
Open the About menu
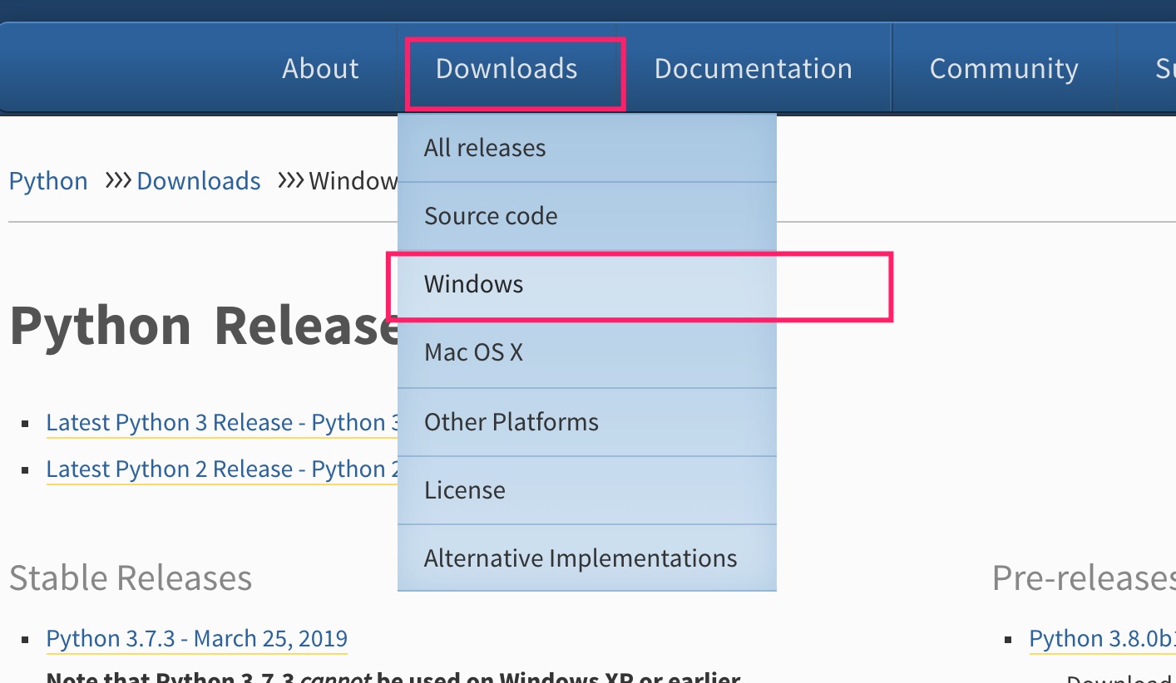click(319, 68)
